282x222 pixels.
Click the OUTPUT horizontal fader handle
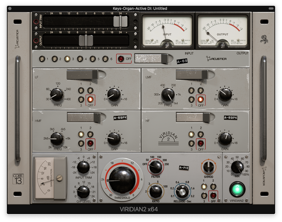pos(86,40)
